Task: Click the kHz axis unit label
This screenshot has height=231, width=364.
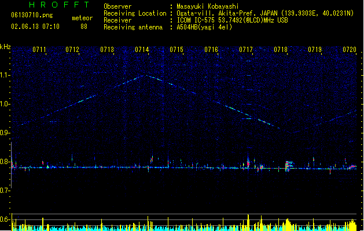Action: pos(5,47)
